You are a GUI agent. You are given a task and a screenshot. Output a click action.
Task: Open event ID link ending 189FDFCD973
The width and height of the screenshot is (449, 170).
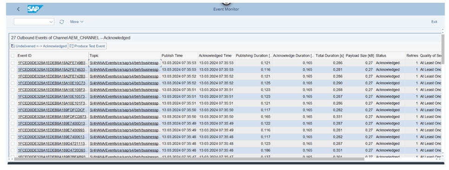click(53, 117)
